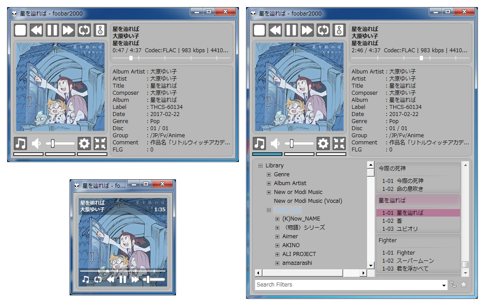
Task: Select New or Modi Music (Vocal) item
Action: pyautogui.click(x=308, y=201)
